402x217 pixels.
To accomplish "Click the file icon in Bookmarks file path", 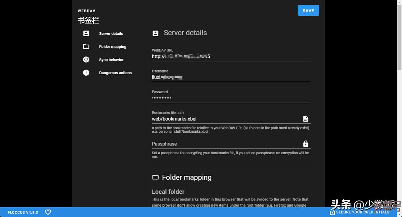I will coord(305,119).
